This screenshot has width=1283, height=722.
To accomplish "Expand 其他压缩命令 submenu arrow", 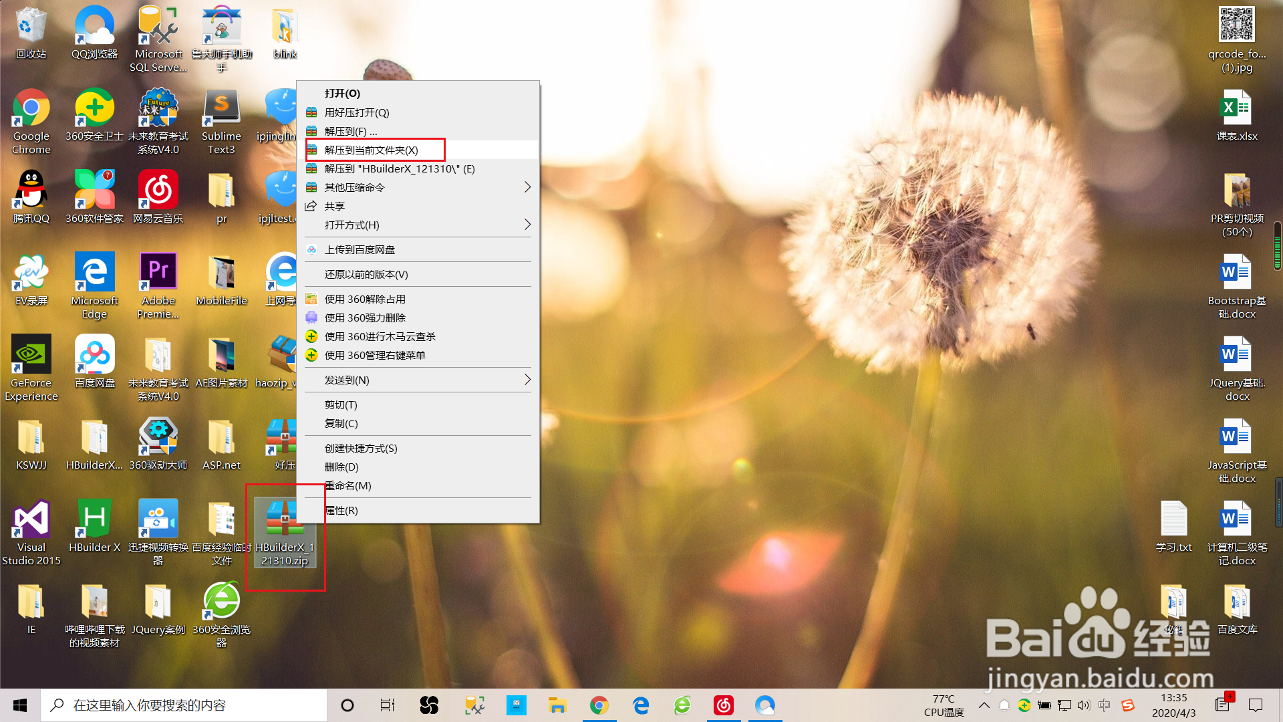I will point(527,187).
